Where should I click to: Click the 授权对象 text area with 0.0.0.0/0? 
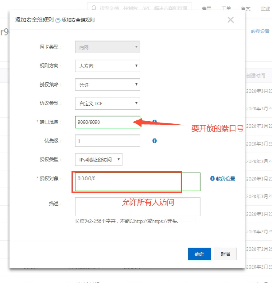[x=138, y=182]
